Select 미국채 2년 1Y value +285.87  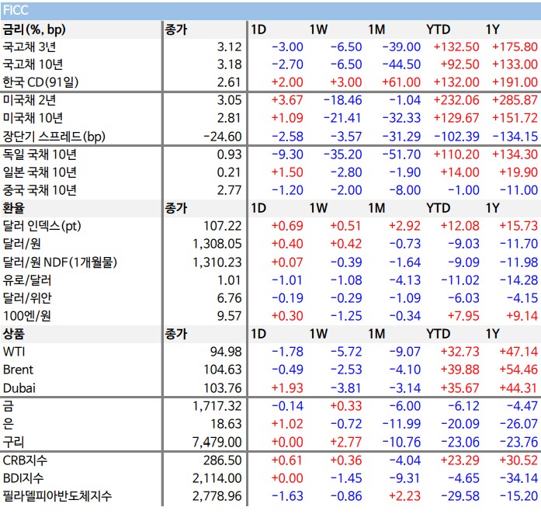pos(515,100)
